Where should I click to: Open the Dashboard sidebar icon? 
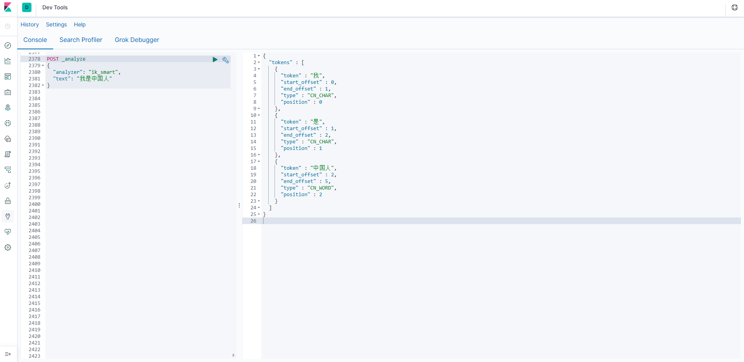point(8,77)
